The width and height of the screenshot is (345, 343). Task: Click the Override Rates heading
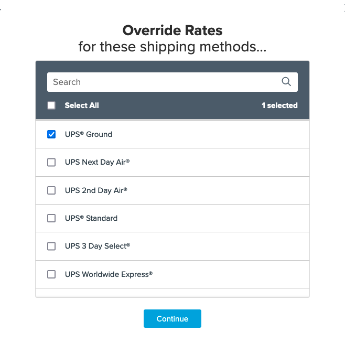172,30
